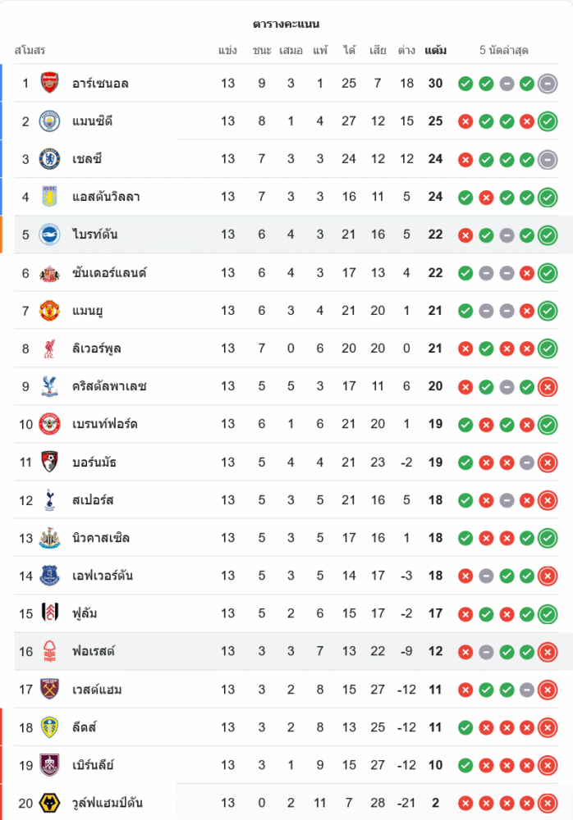This screenshot has height=820, width=573.
Task: Open the อาร์เซนอล team link
Action: [x=100, y=83]
